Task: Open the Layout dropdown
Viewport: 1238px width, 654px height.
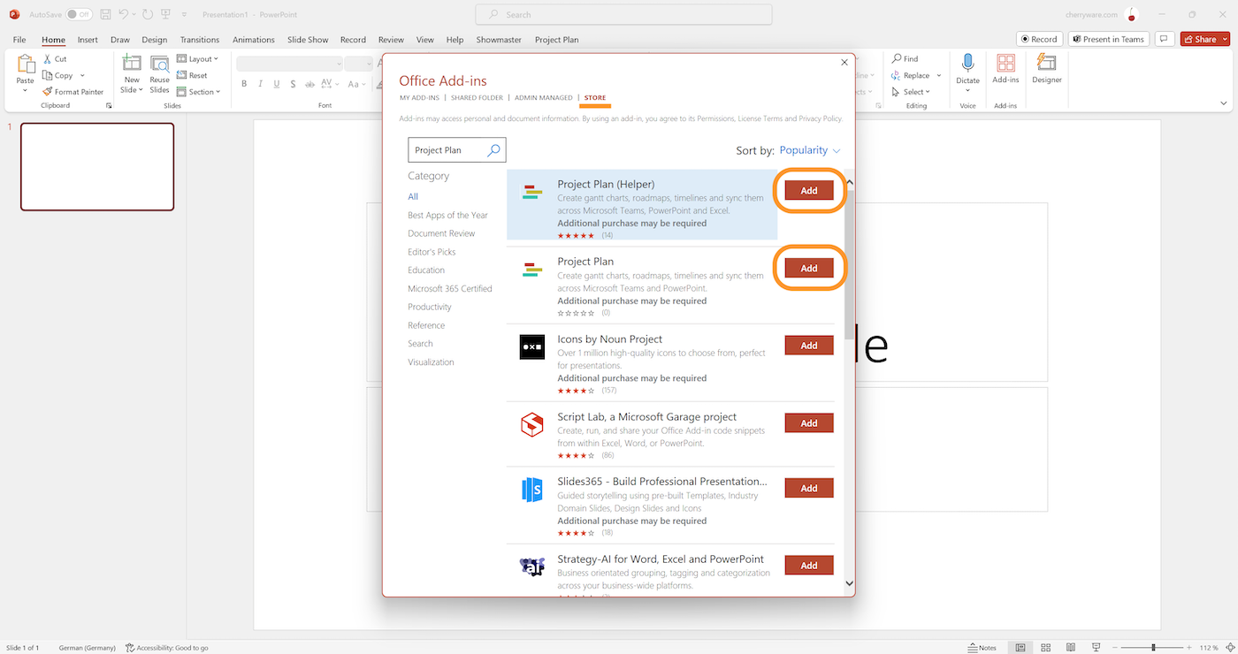Action: tap(198, 58)
